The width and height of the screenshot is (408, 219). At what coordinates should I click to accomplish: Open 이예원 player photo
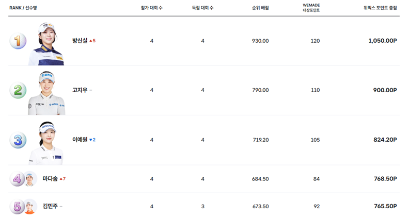46,143
